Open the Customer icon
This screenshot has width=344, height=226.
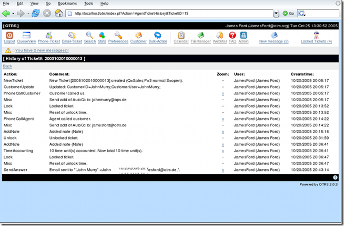(x=138, y=35)
